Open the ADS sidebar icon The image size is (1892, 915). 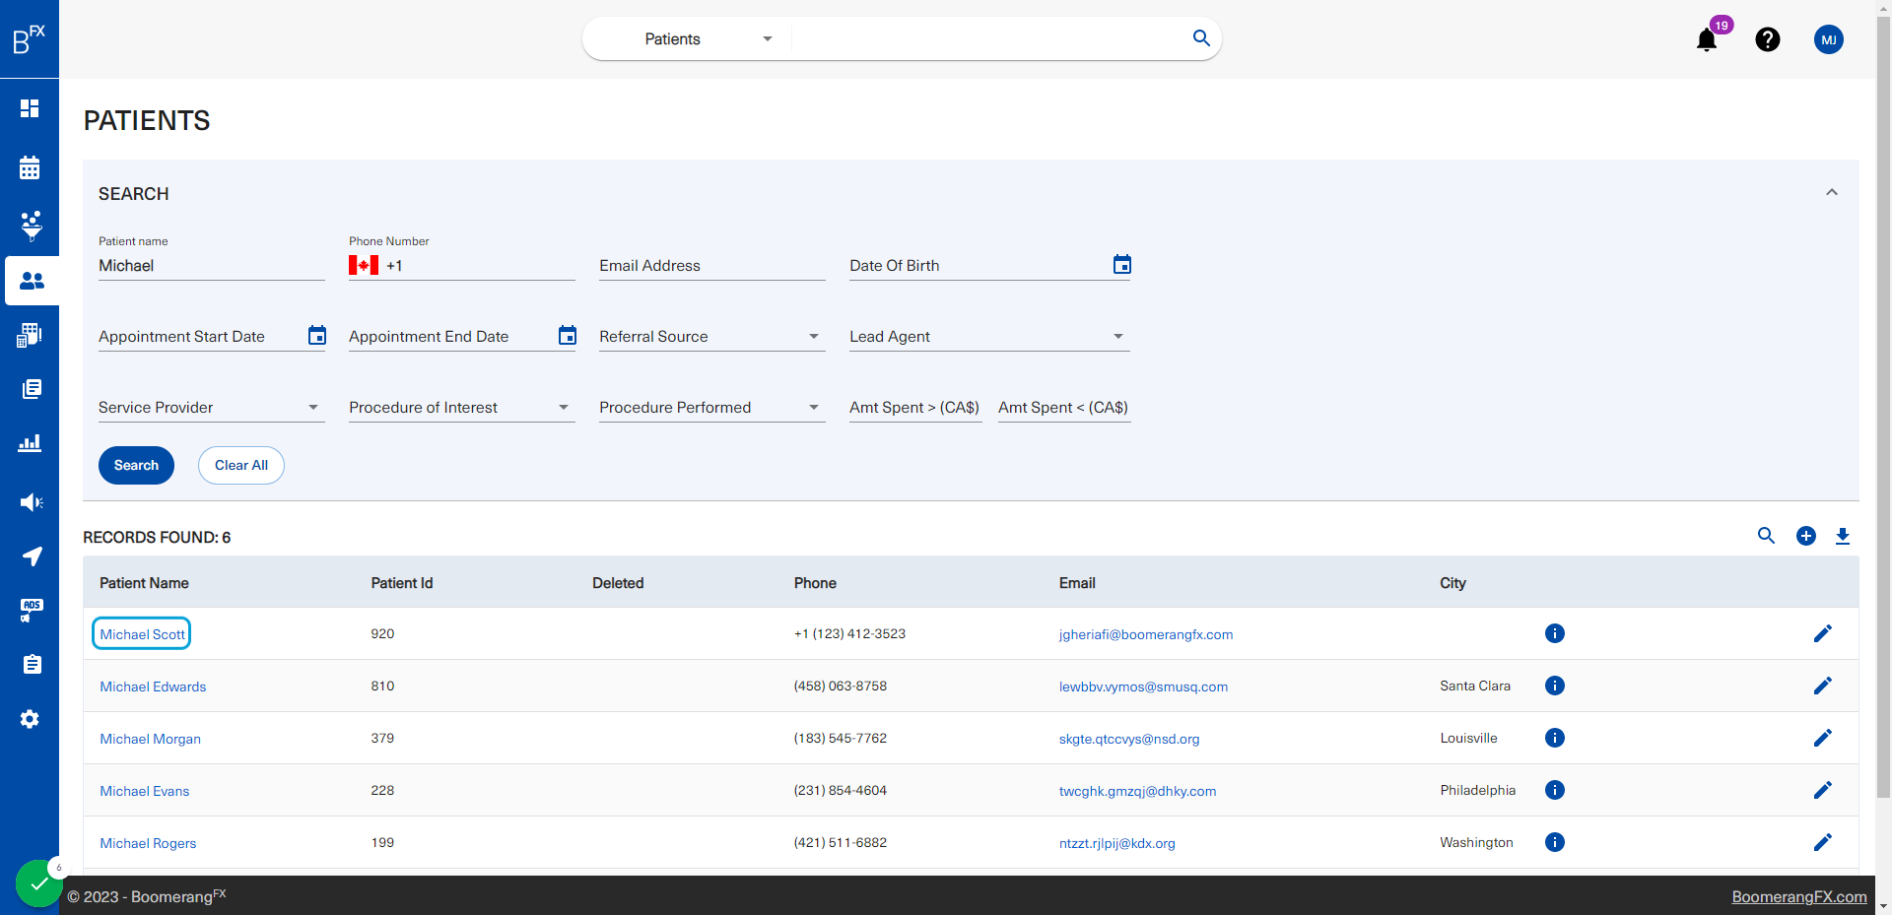pyautogui.click(x=32, y=611)
